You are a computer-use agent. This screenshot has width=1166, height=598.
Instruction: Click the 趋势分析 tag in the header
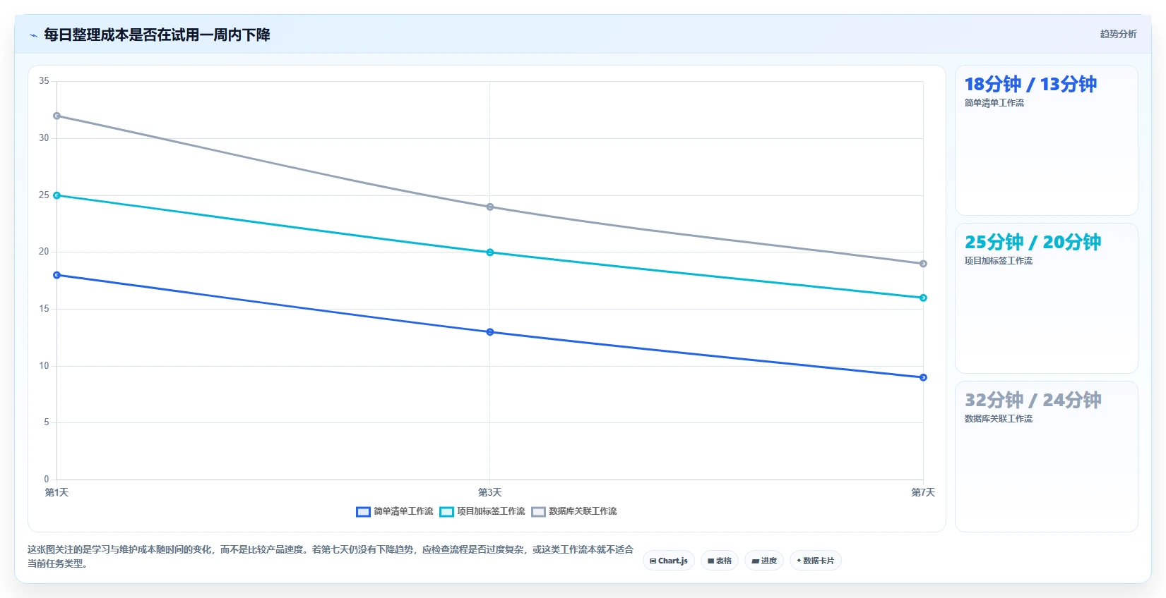(1118, 34)
